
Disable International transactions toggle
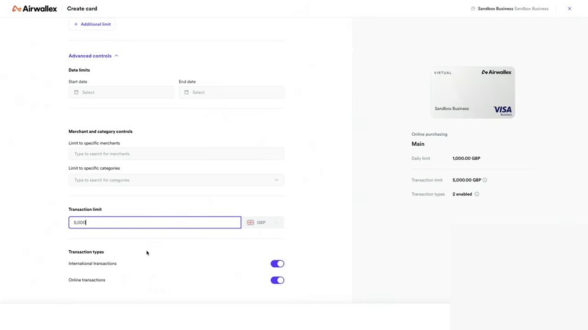[278, 264]
